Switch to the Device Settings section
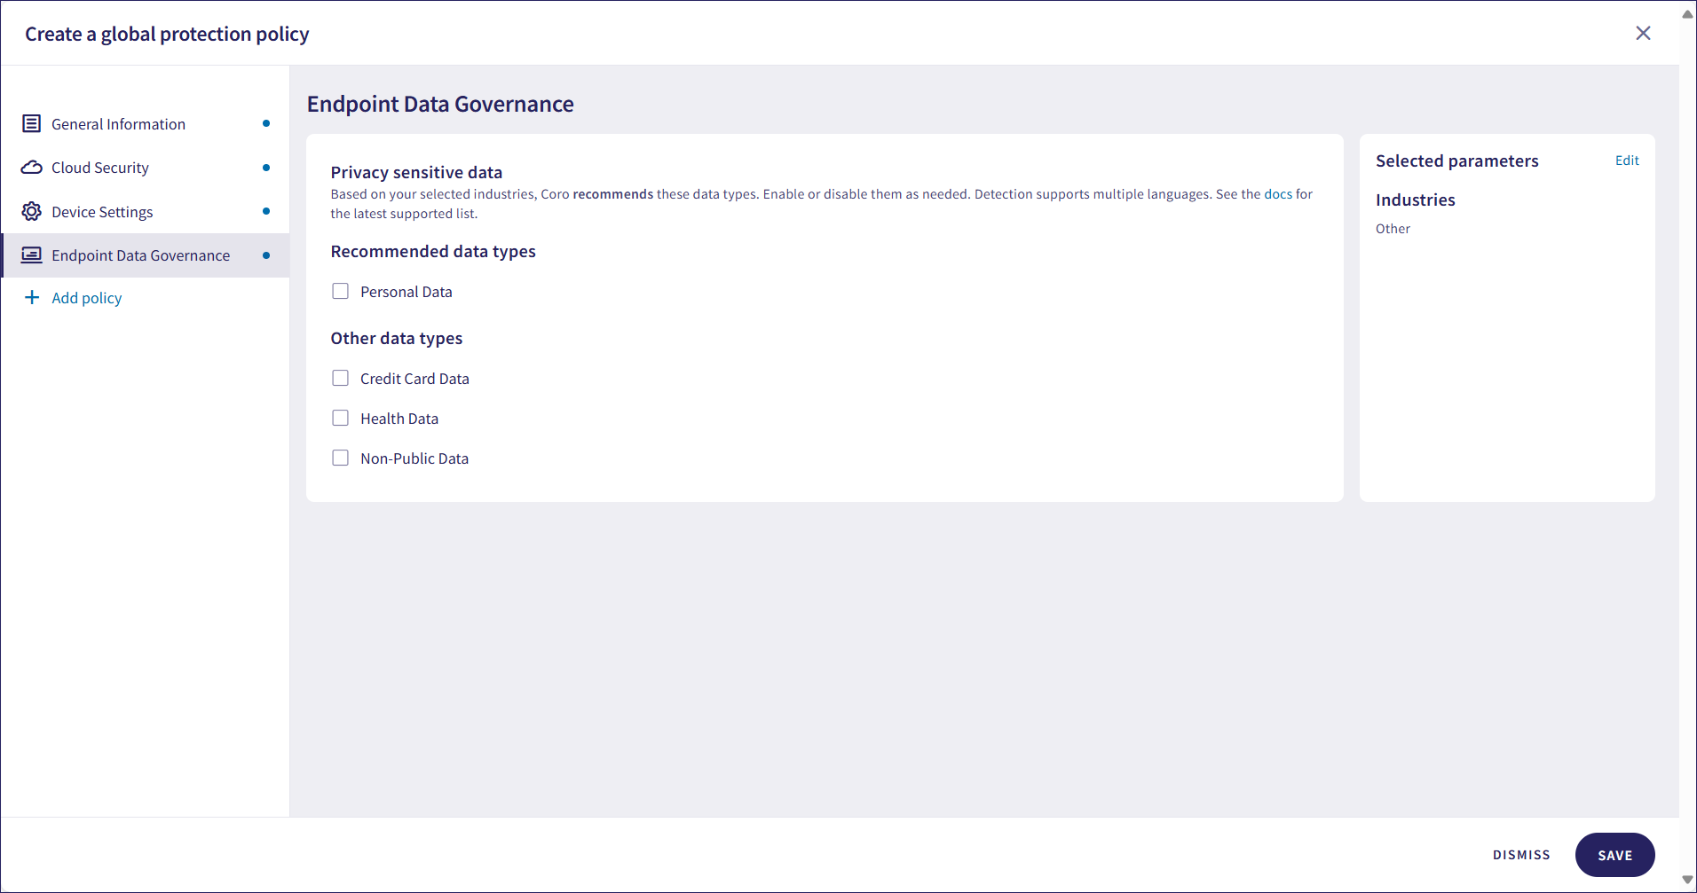 tap(102, 212)
